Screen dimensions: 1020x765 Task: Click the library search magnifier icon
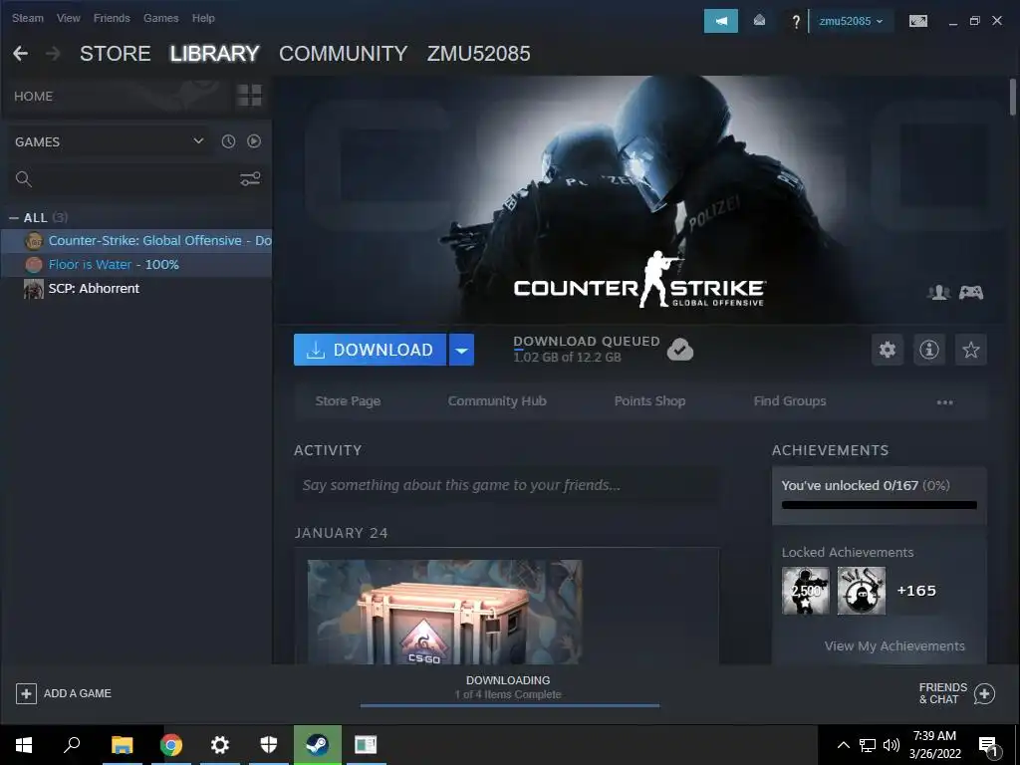[24, 179]
